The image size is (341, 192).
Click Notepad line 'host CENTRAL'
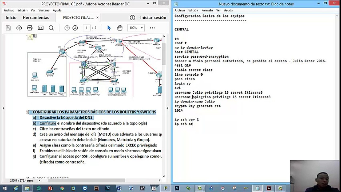coord(187,52)
